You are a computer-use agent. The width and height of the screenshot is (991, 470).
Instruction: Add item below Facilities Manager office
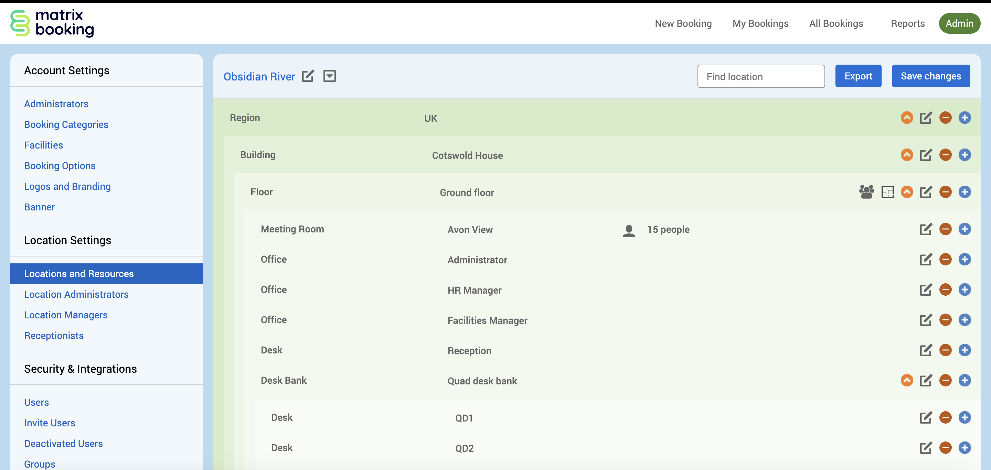pyautogui.click(x=964, y=320)
